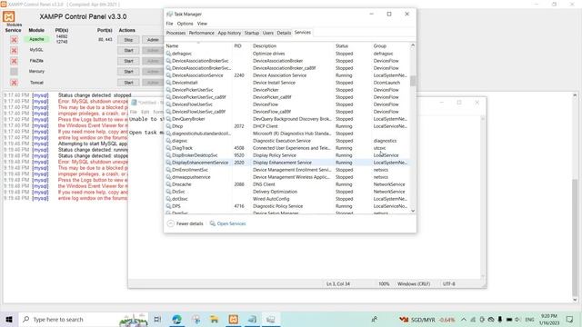Click the service icon beside DPS

168,206
